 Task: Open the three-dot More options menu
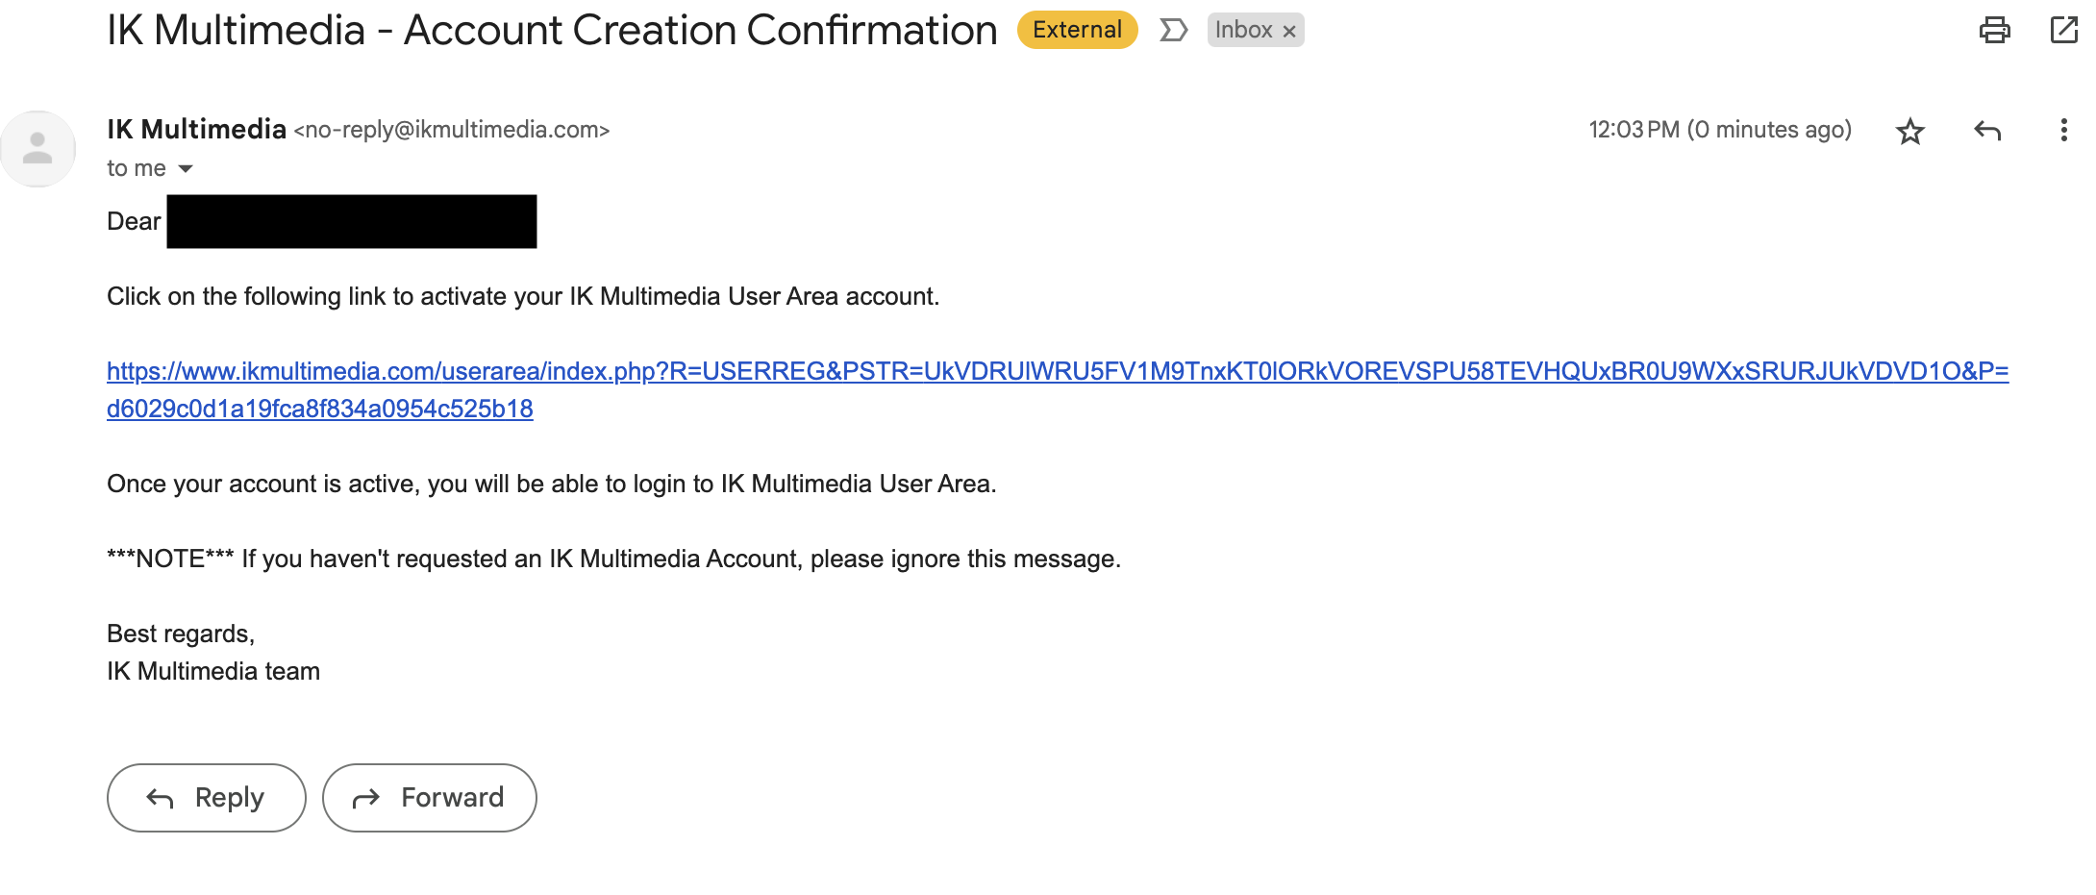point(2063,131)
